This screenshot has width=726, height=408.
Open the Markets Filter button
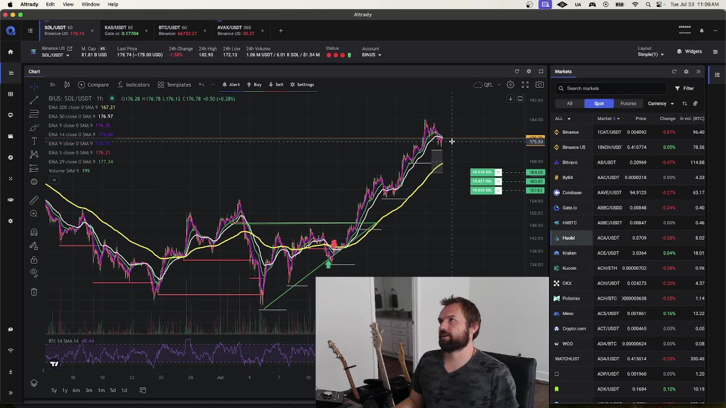tap(684, 88)
